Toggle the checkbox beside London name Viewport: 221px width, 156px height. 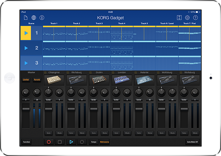[x=113, y=73]
